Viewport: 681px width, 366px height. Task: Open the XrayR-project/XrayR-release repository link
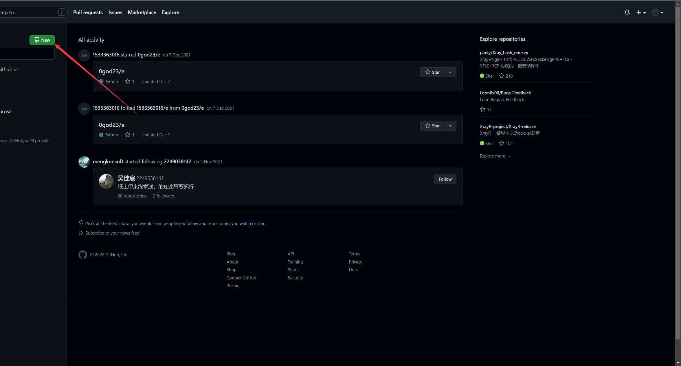click(x=507, y=127)
